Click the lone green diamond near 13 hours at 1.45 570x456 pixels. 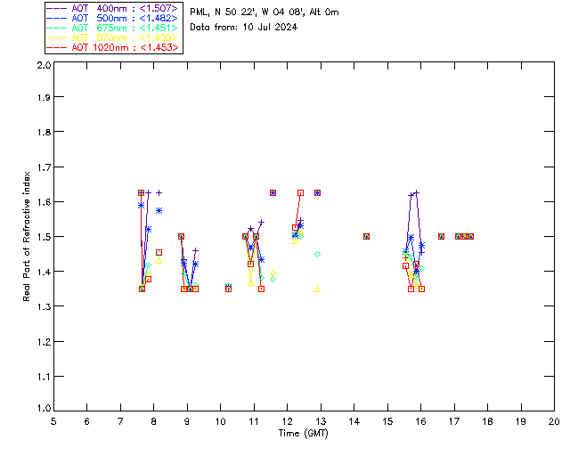click(x=318, y=254)
